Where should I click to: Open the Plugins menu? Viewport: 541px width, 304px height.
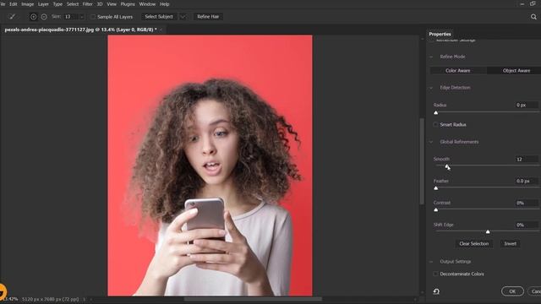[128, 4]
